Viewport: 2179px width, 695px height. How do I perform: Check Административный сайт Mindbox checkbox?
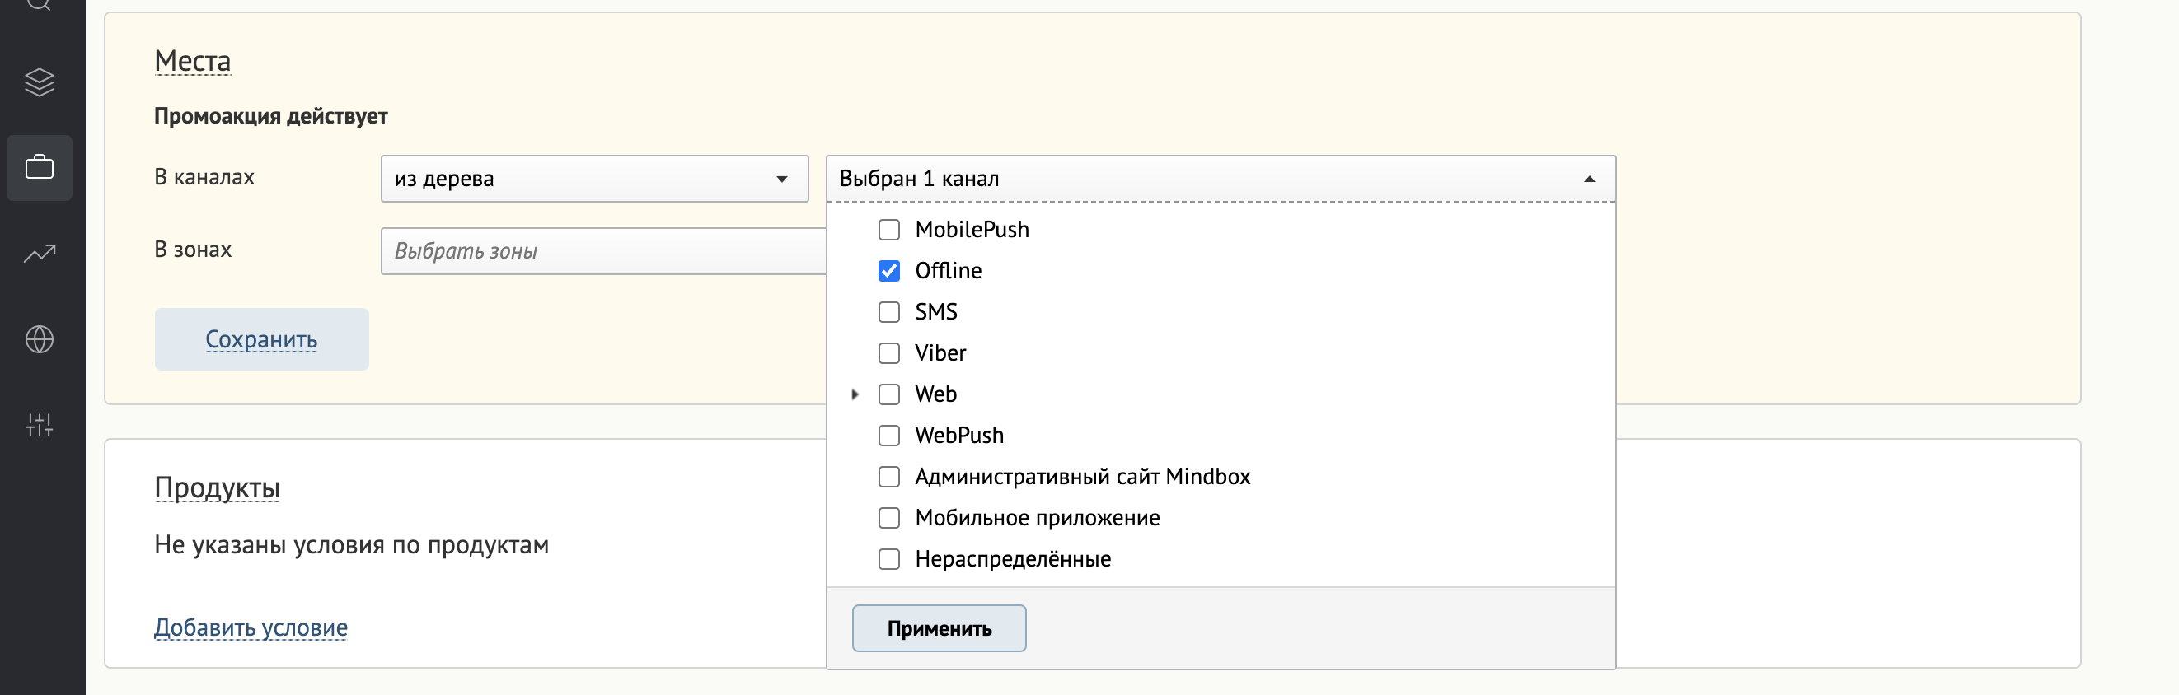coord(889,477)
